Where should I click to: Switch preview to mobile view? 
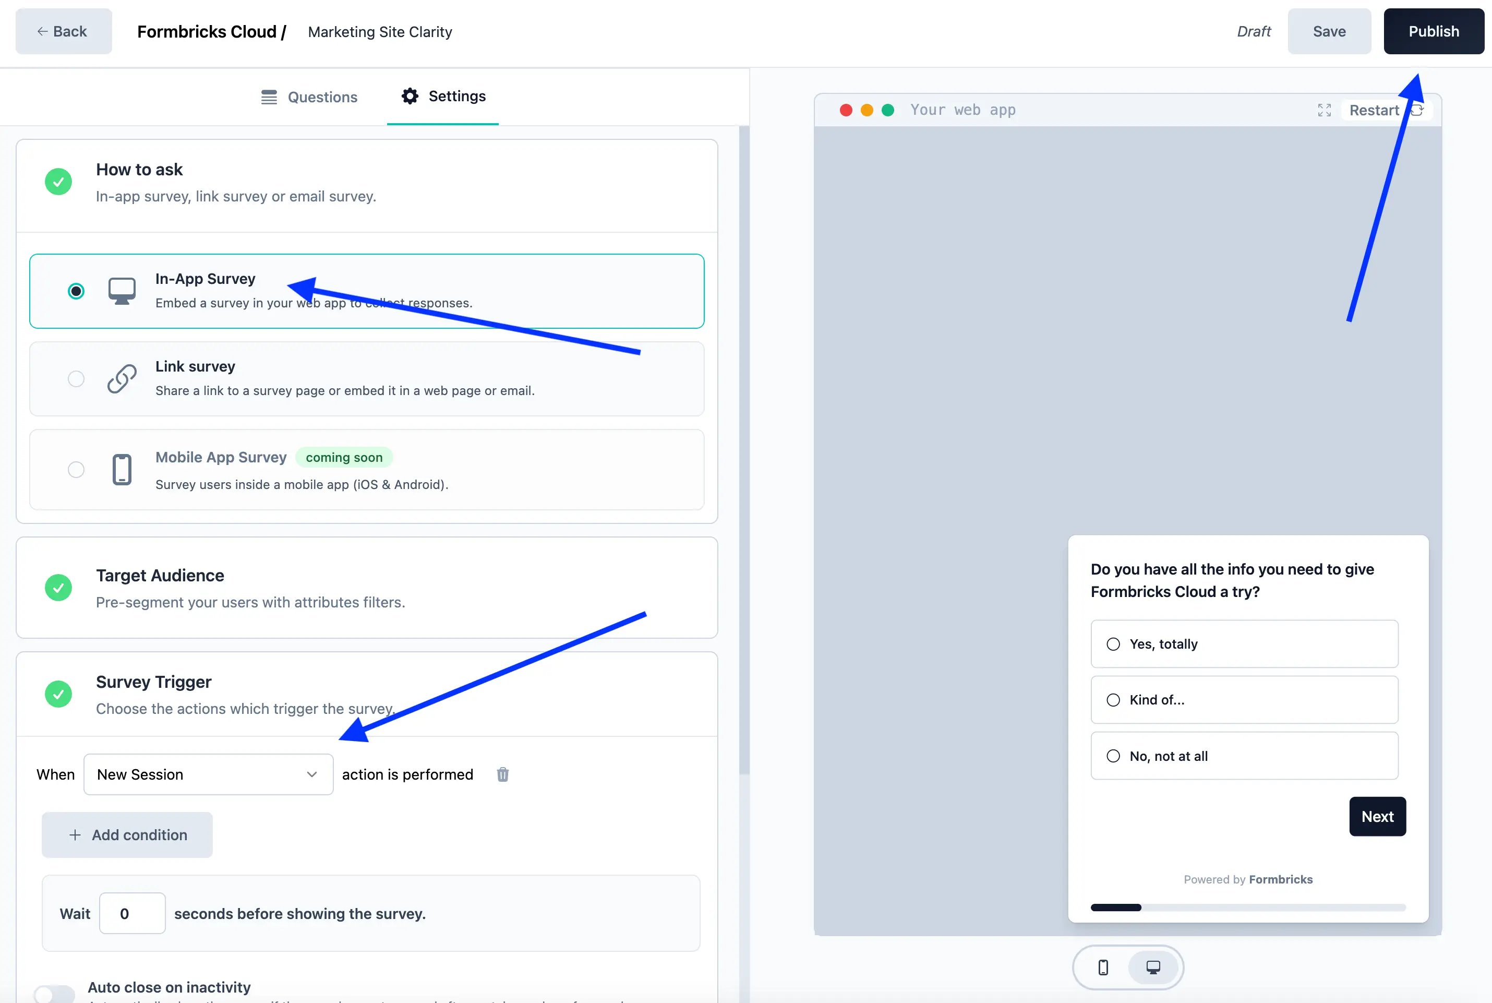pyautogui.click(x=1102, y=967)
